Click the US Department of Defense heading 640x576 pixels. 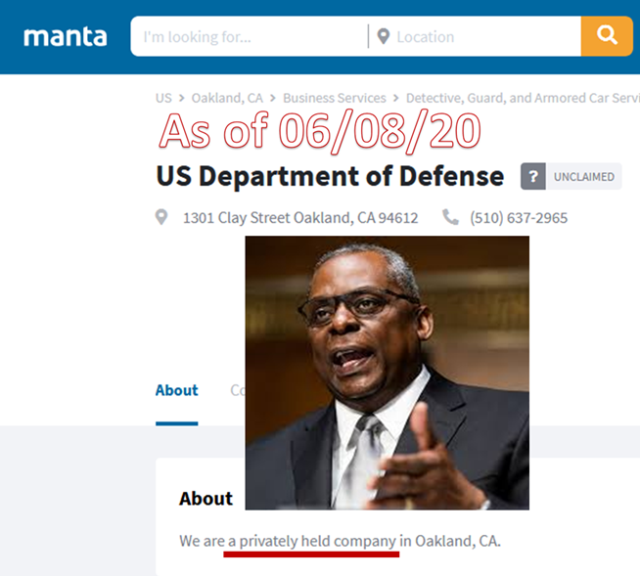pyautogui.click(x=330, y=176)
